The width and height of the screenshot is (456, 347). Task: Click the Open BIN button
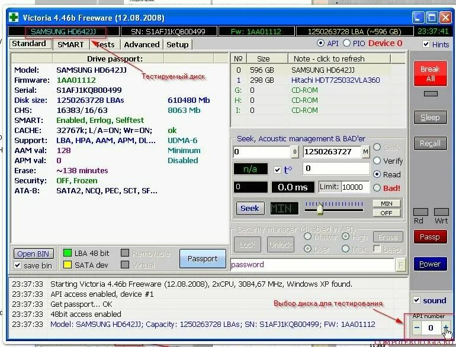pos(33,254)
